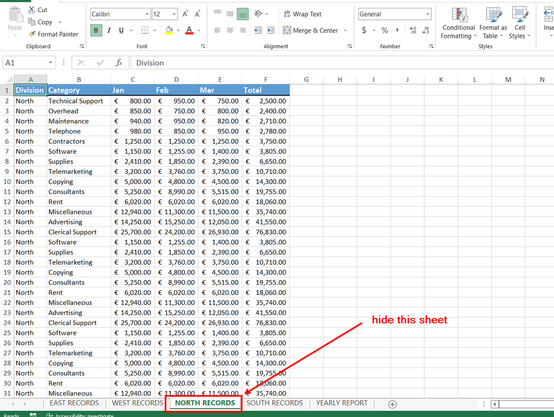Increase decimal places
554x417 pixels.
pyautogui.click(x=413, y=30)
